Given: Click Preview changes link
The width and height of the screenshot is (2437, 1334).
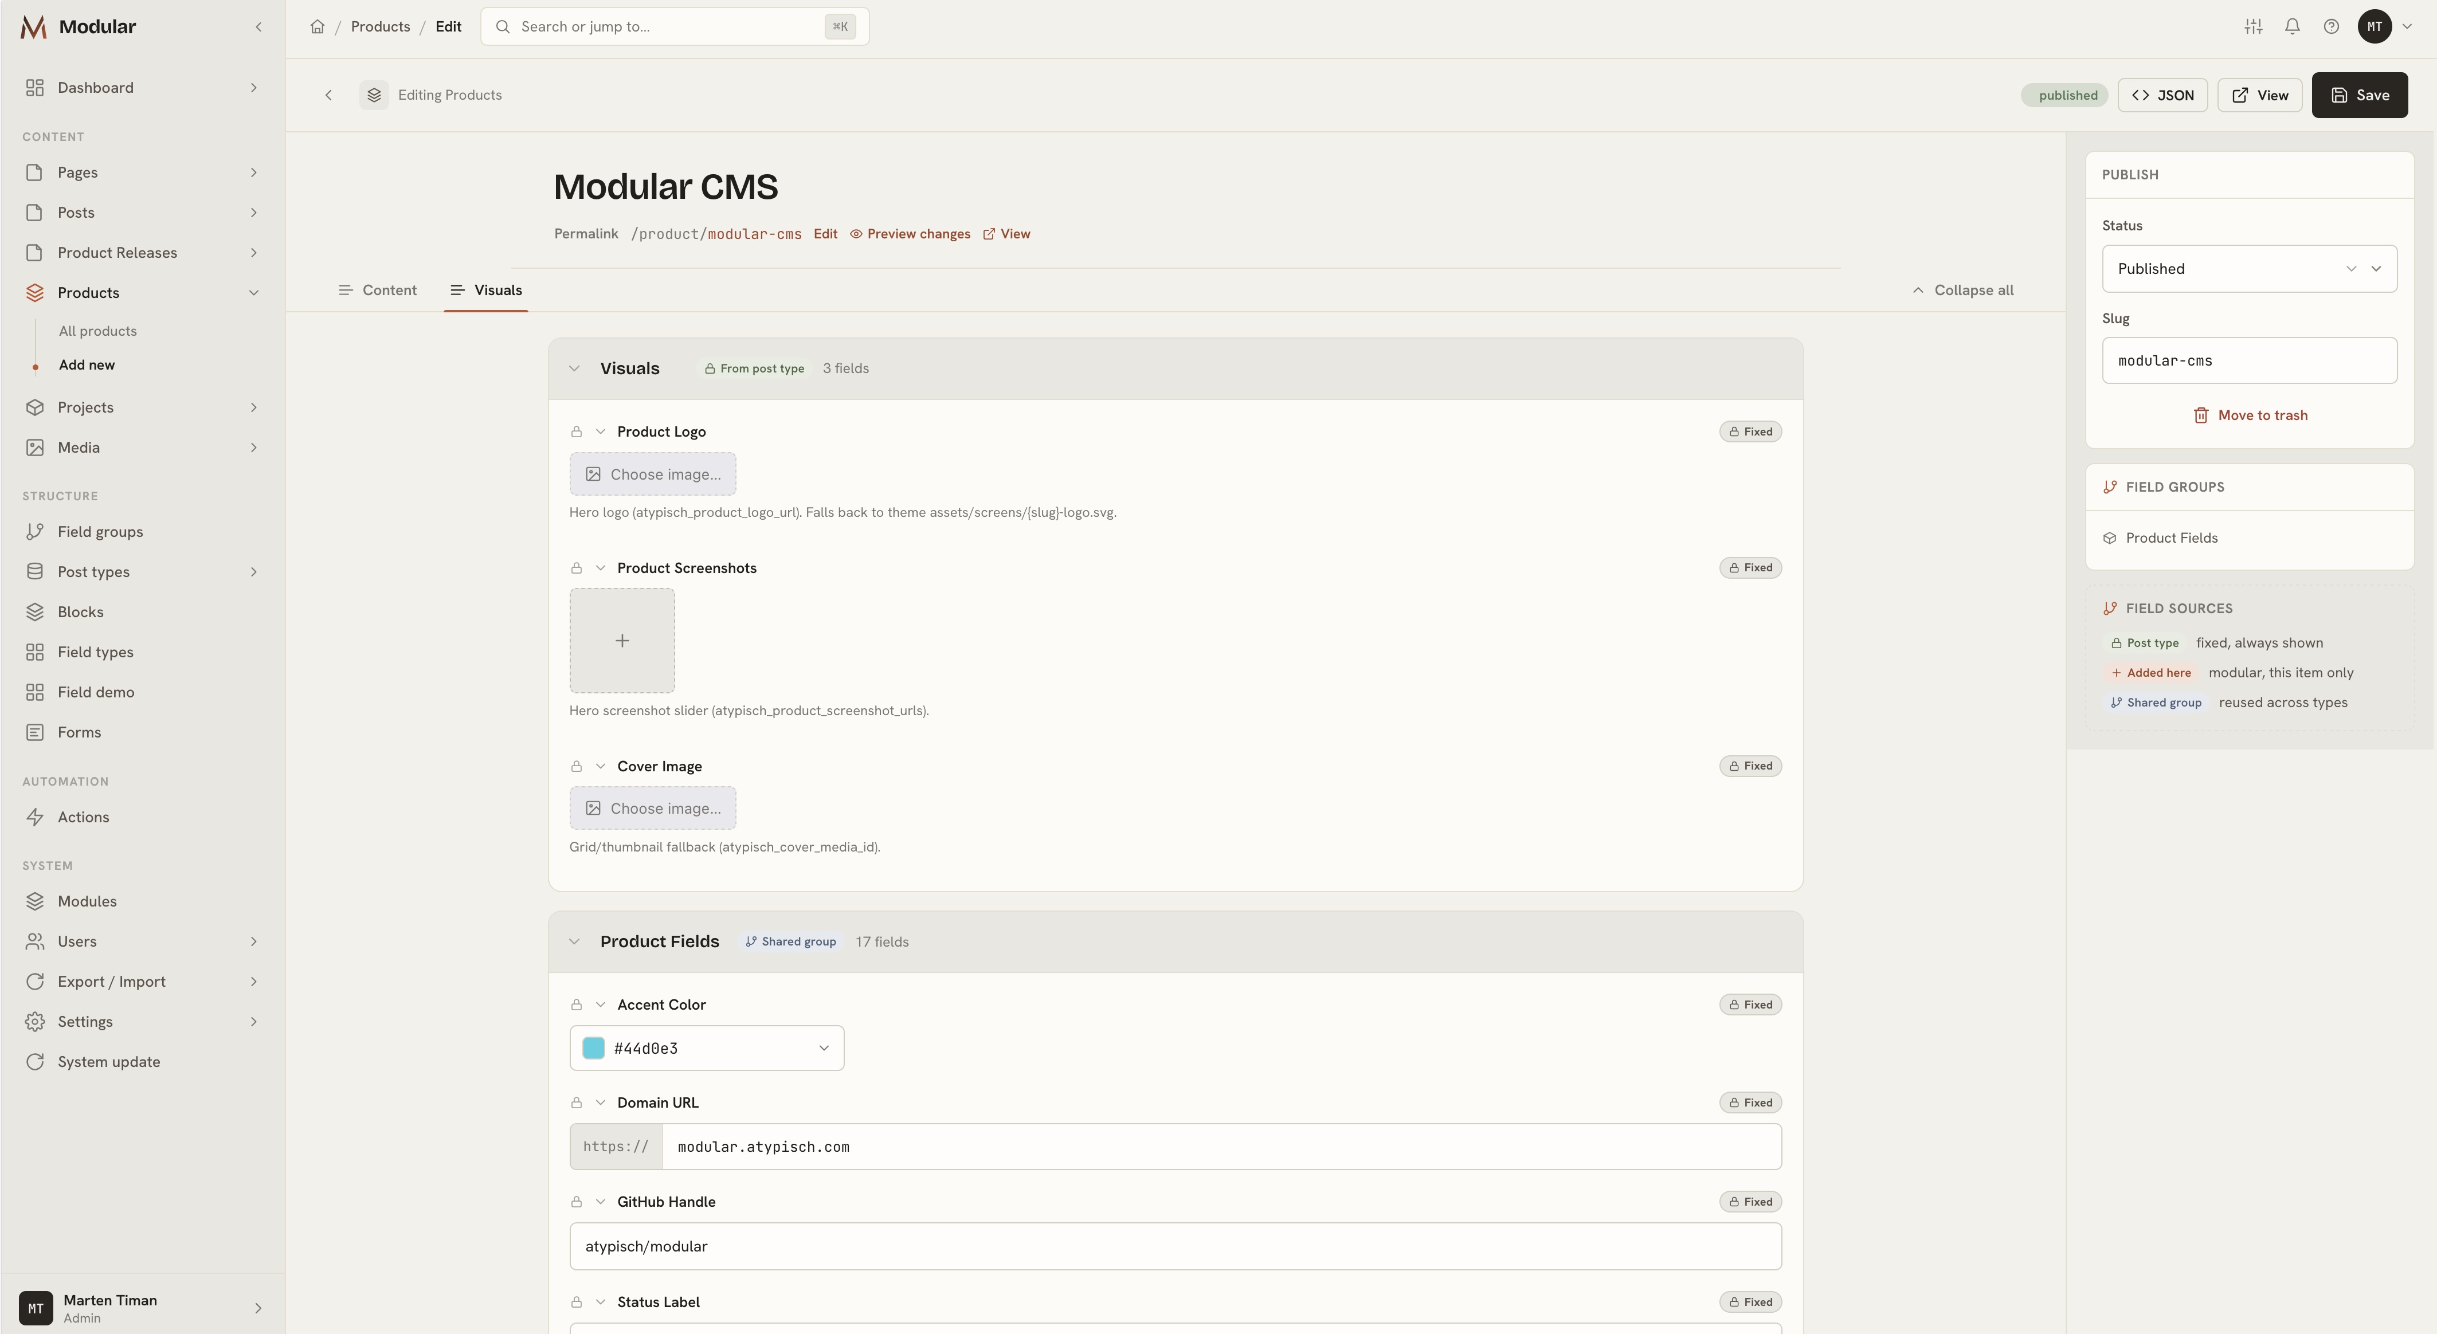Looking at the screenshot, I should [x=909, y=234].
